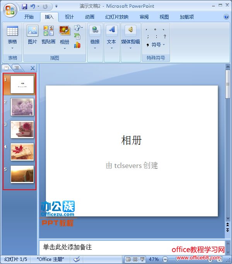Click the scroll up arrow of the slide area
Image resolution: width=232 pixels, height=264 pixels.
tap(228, 67)
